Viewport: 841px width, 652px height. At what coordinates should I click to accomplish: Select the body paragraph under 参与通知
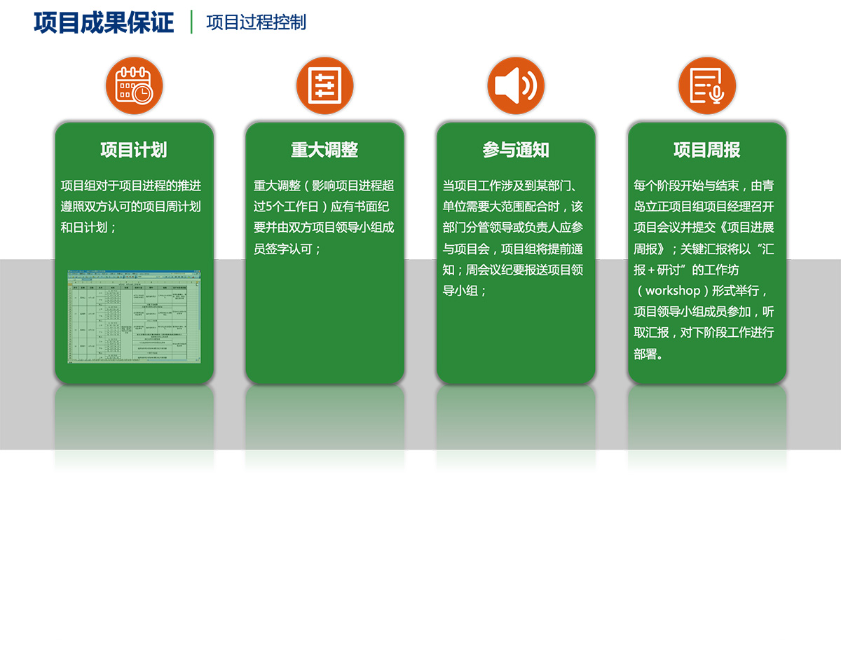[x=513, y=238]
